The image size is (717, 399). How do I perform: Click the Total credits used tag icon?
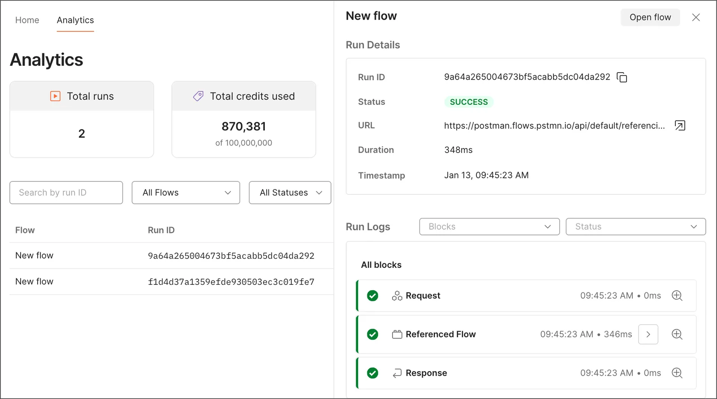(198, 96)
